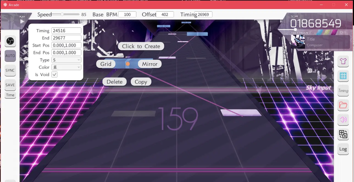
Task: Open the Timing editor icon button
Action: (343, 91)
